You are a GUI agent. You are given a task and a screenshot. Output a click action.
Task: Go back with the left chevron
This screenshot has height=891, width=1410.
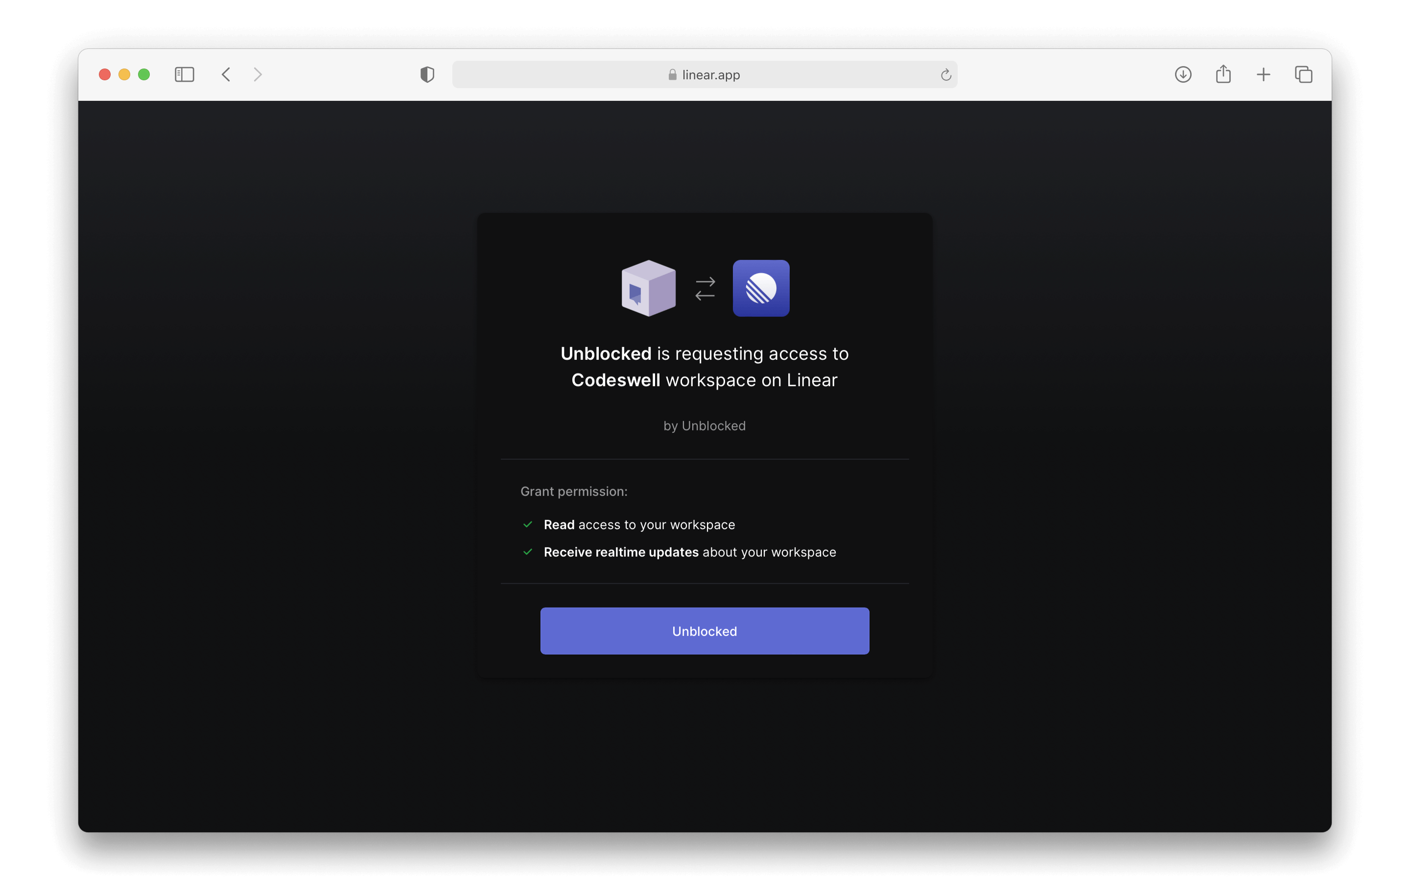click(x=226, y=74)
